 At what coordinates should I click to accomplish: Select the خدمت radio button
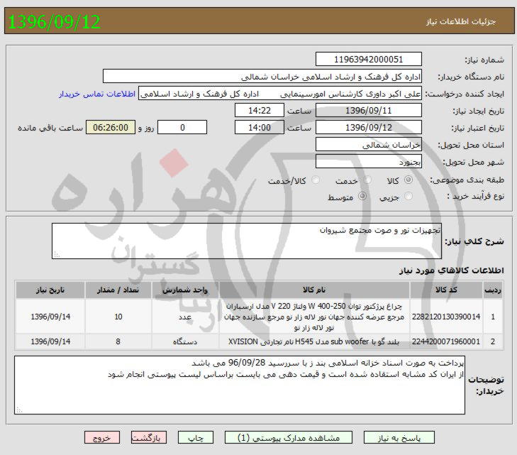pos(367,180)
